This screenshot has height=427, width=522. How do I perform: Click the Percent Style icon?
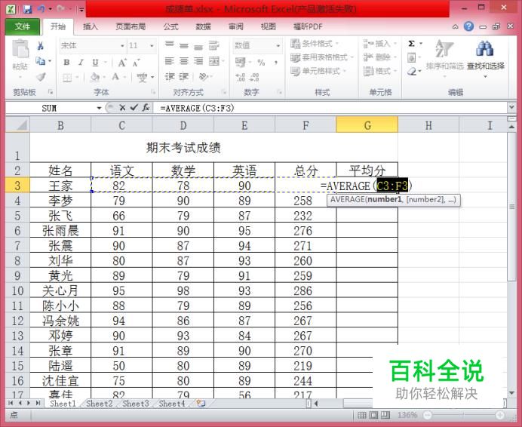[261, 63]
